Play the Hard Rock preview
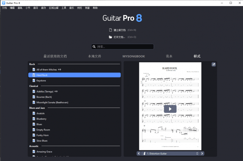 pos(170,109)
